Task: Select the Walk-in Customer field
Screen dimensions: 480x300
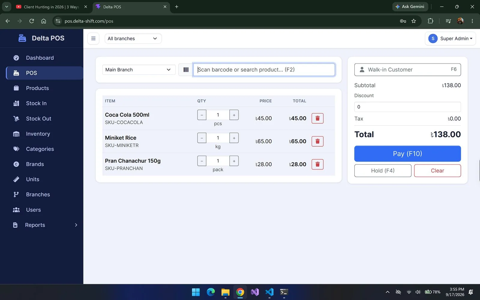Action: point(407,70)
